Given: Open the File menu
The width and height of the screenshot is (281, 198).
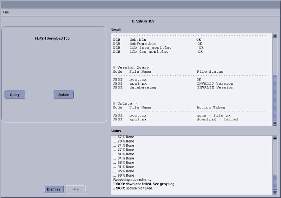Looking at the screenshot, I should point(6,12).
